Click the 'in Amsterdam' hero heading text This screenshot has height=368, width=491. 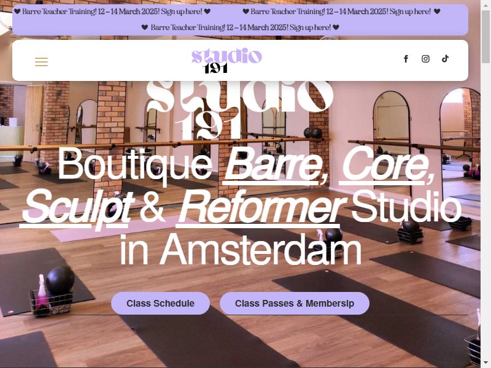(x=241, y=250)
